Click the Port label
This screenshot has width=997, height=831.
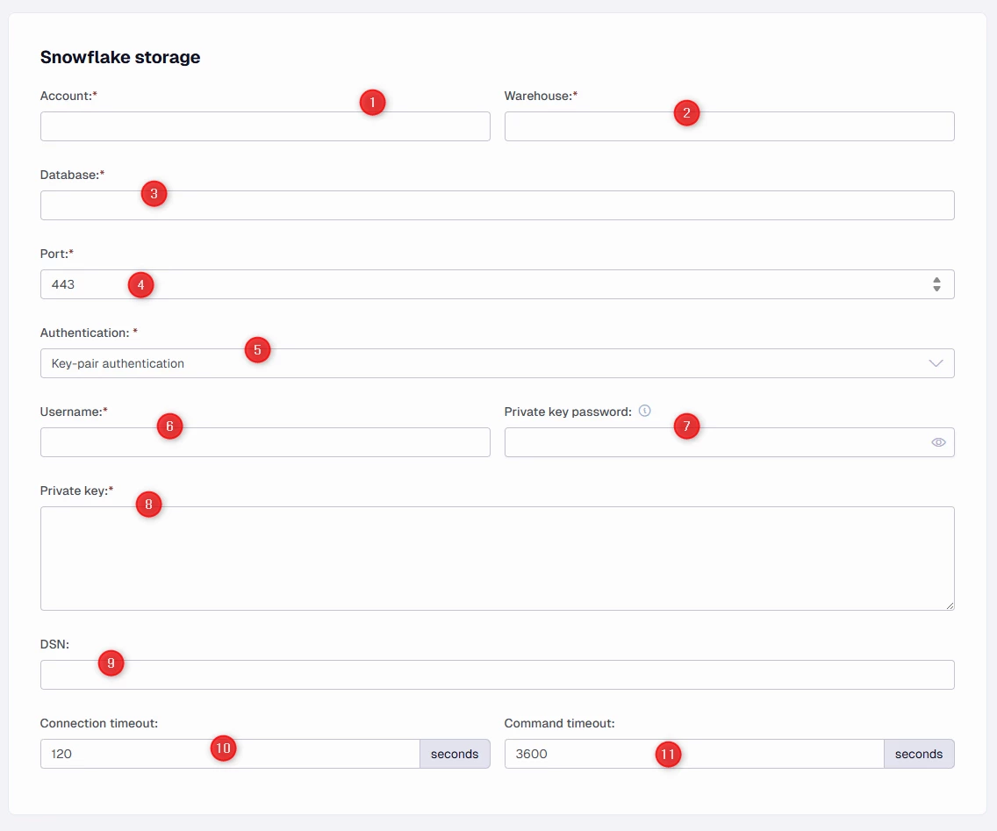click(x=56, y=254)
